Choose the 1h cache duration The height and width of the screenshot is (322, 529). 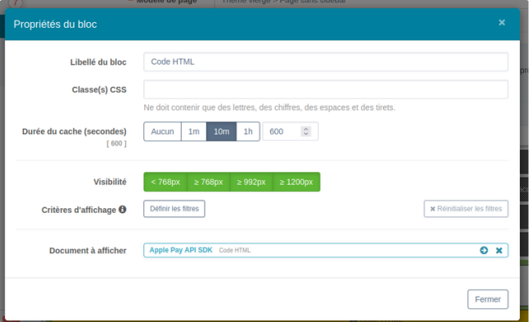248,132
